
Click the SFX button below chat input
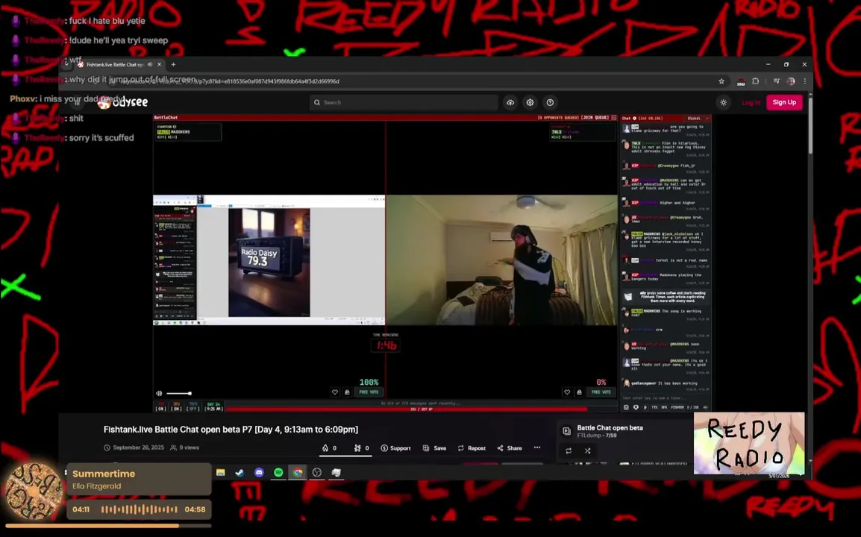coord(664,407)
